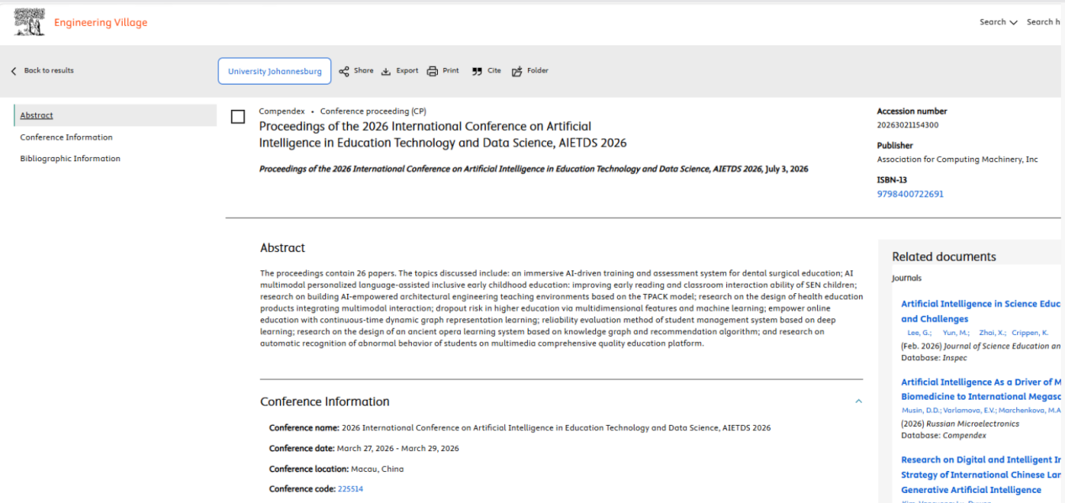
Task: Open author Varlamova, E.V. link
Action: pos(968,411)
